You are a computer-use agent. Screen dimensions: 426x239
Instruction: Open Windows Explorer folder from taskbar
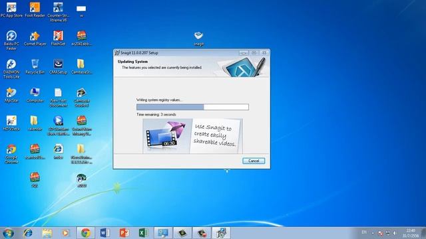click(47, 233)
